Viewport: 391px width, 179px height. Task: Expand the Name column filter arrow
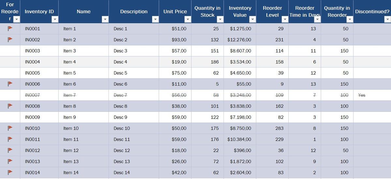point(105,20)
